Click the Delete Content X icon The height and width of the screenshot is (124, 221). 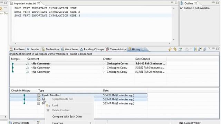(x=48, y=110)
